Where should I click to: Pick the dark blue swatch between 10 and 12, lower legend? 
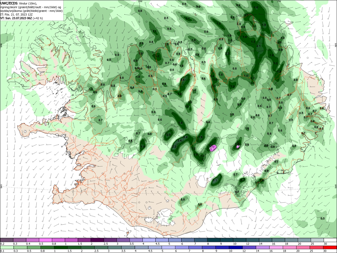[x=236, y=247]
